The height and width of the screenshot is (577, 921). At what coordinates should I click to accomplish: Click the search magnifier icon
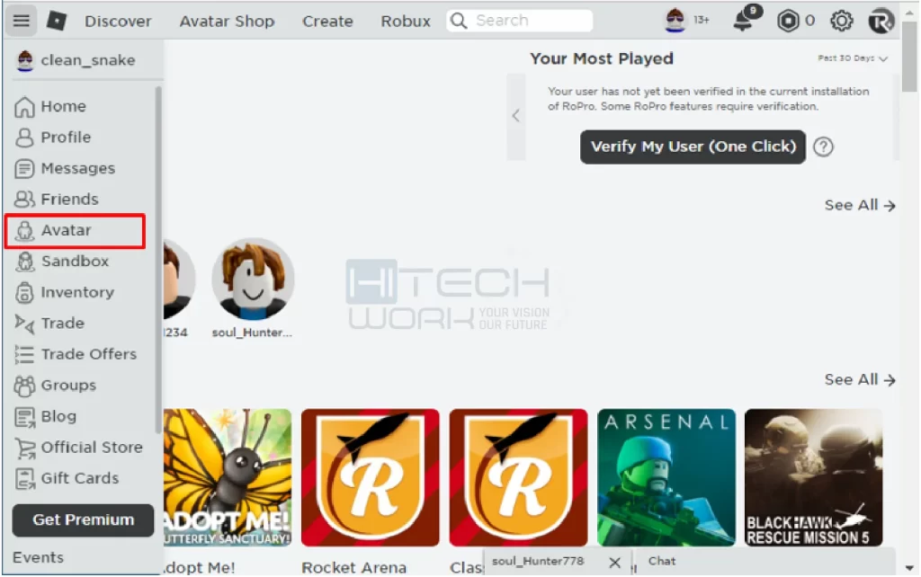(458, 21)
